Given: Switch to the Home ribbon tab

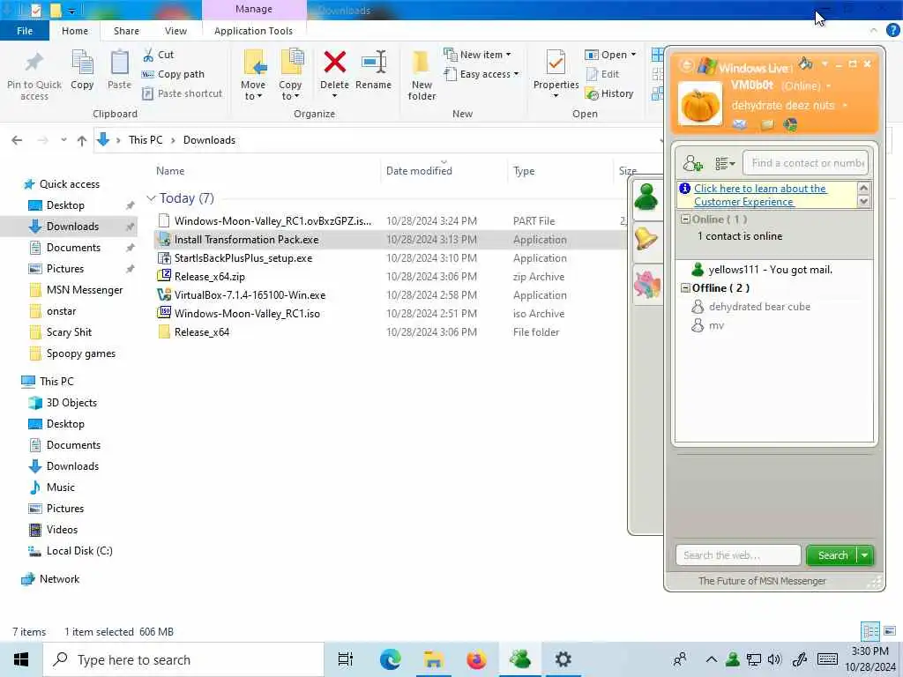Looking at the screenshot, I should point(75,31).
